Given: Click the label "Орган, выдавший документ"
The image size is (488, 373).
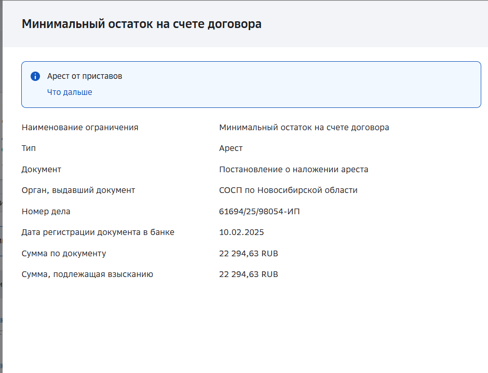Looking at the screenshot, I should 78,190.
